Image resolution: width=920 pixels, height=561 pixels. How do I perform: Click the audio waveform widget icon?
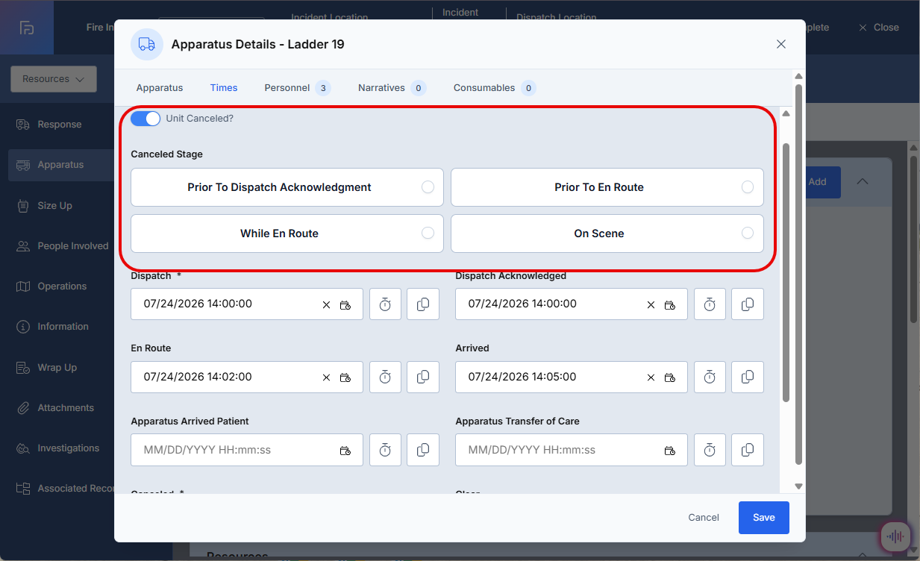pos(895,536)
